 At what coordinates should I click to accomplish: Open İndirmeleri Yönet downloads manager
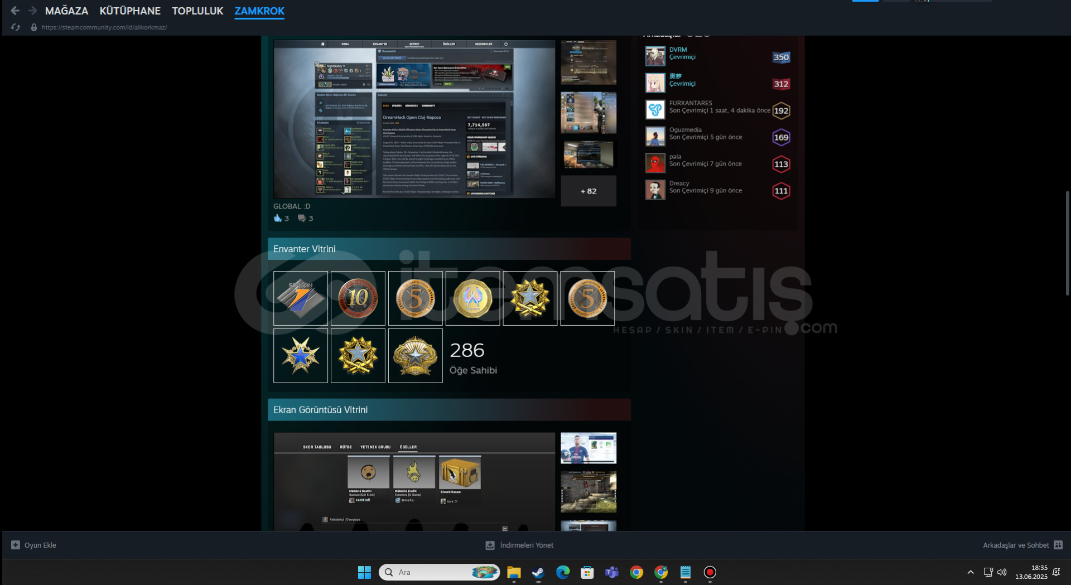coord(520,545)
